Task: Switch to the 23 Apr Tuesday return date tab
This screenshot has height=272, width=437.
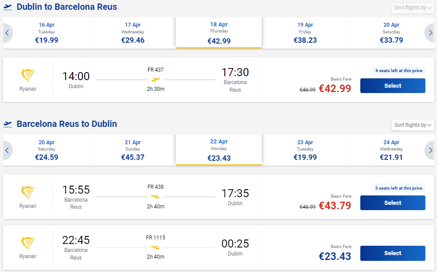Action: pyautogui.click(x=305, y=150)
